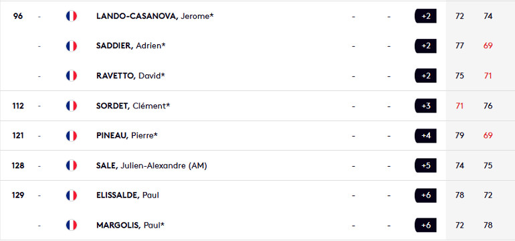This screenshot has width=515, height=241.
Task: Click the +4 score badge for PINEAU
Action: pyautogui.click(x=425, y=136)
